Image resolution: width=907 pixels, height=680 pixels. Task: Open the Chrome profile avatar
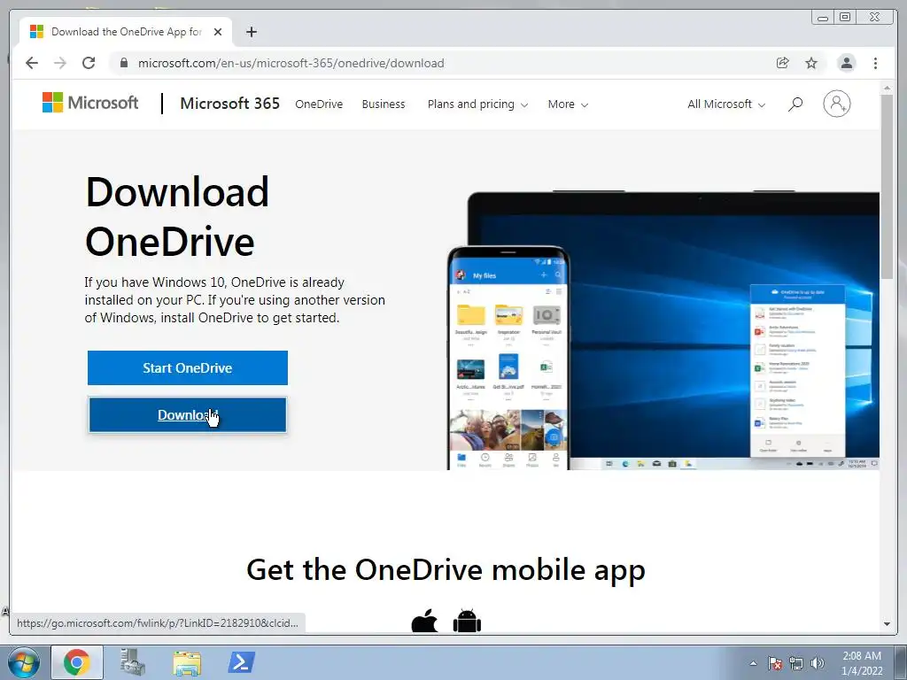coord(846,63)
